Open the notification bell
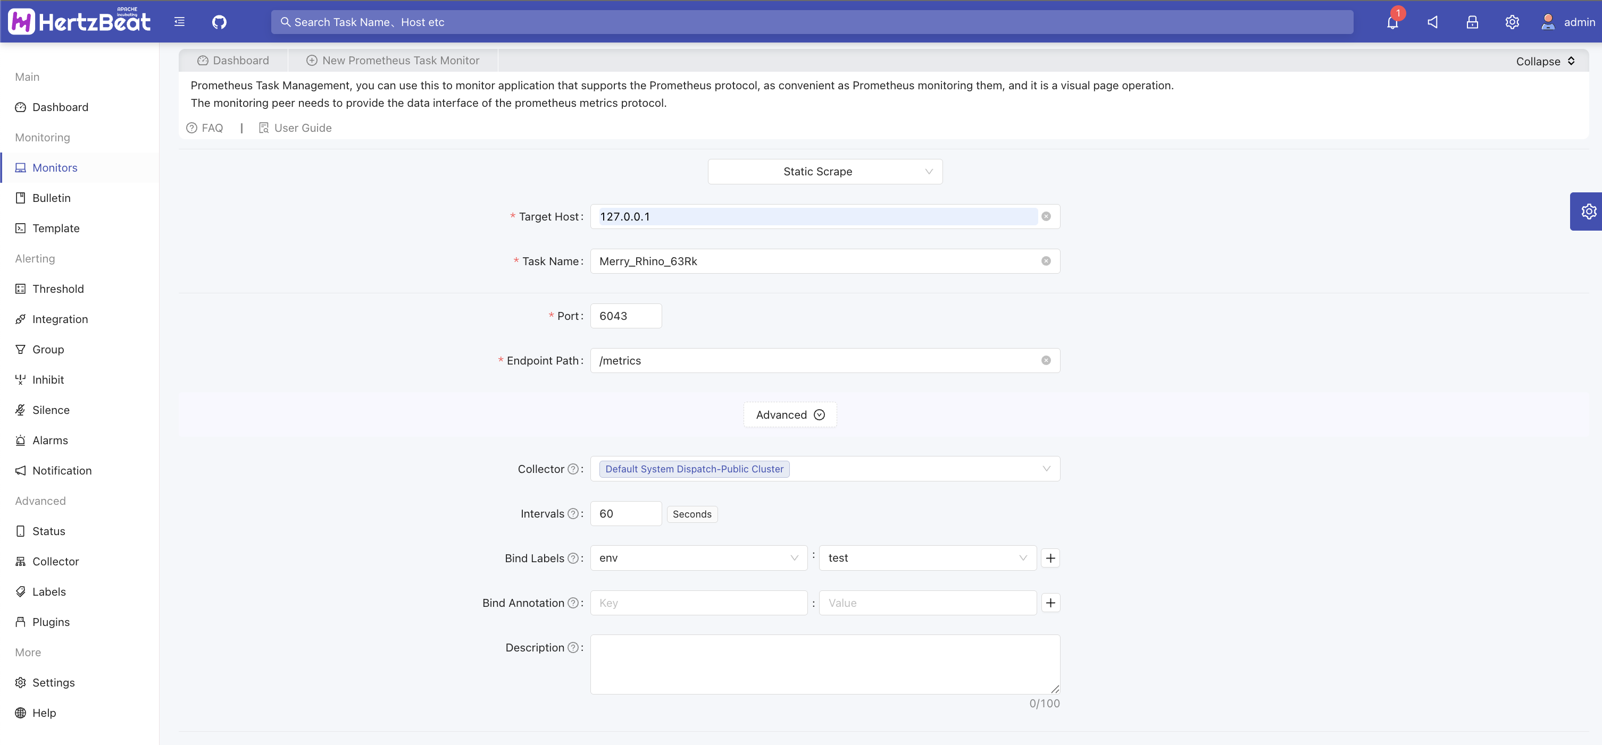 (x=1392, y=22)
